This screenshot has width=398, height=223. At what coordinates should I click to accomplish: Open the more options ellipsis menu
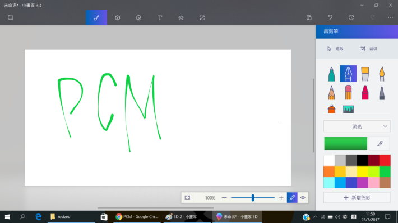[x=390, y=17]
